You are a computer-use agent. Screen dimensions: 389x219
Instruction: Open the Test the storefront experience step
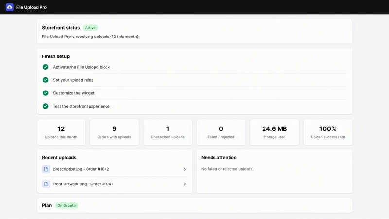194,106
